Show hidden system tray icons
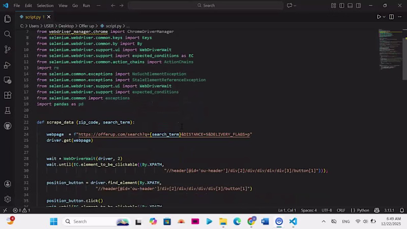 pos(324,221)
